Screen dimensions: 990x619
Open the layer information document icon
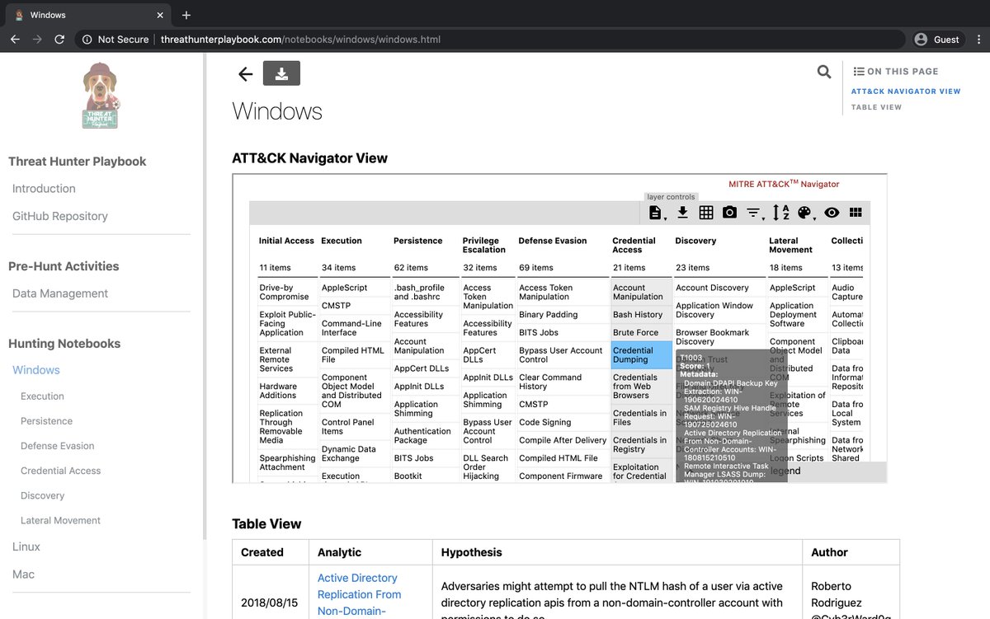point(655,213)
